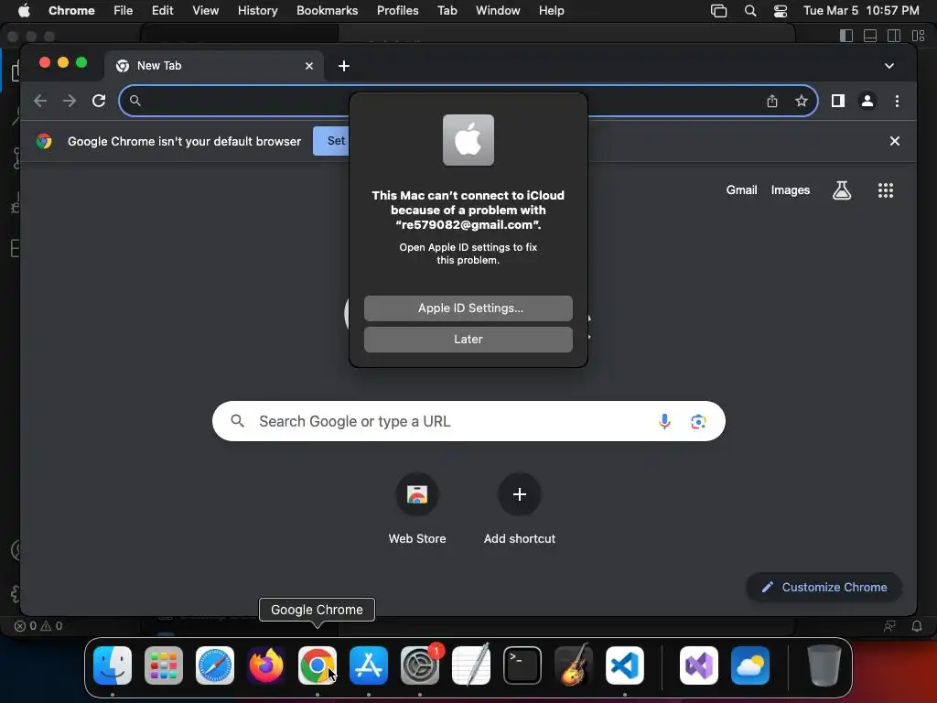The height and width of the screenshot is (703, 937).
Task: Click the Set default browser button
Action: coord(331,141)
